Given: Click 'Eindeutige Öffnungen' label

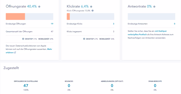Looking at the screenshot, I should click(x=16, y=24).
